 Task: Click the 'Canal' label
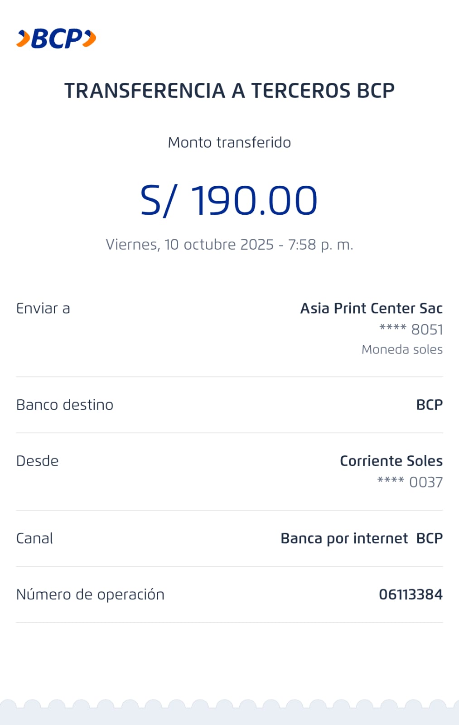34,538
